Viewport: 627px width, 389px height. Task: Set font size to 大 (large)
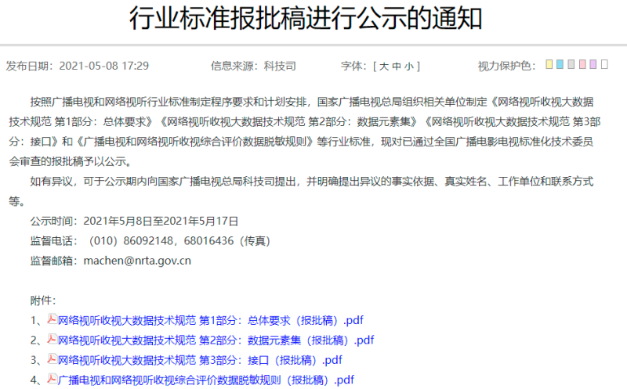(x=384, y=67)
